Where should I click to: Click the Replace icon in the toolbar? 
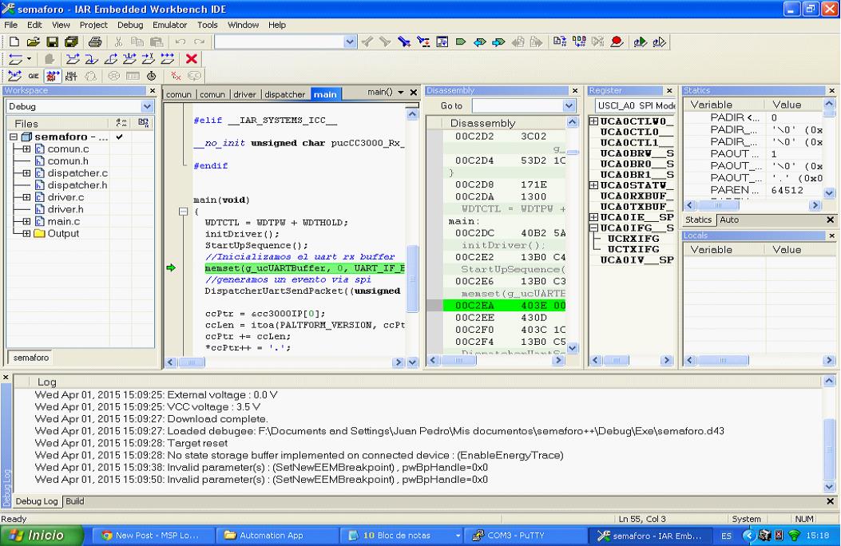pyautogui.click(x=423, y=42)
